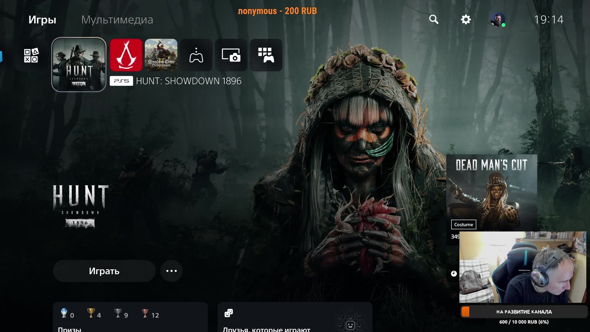Screen dimensions: 590x332
Task: Open the Game Library grid icon
Action: [x=266, y=55]
